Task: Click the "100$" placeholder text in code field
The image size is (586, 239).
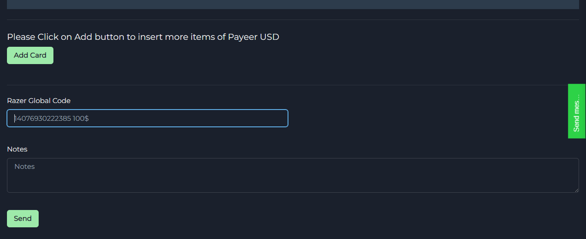Action: coord(81,118)
